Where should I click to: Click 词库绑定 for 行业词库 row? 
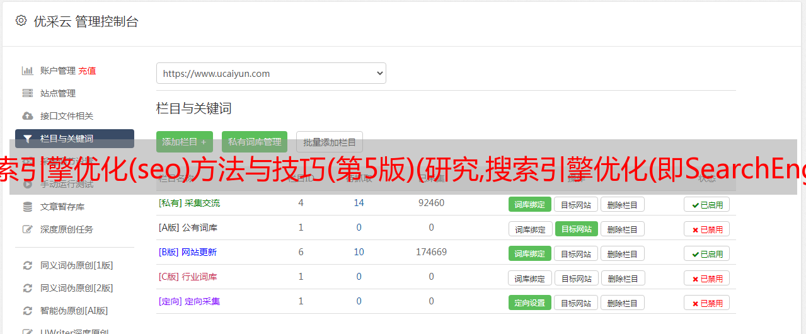coord(530,278)
